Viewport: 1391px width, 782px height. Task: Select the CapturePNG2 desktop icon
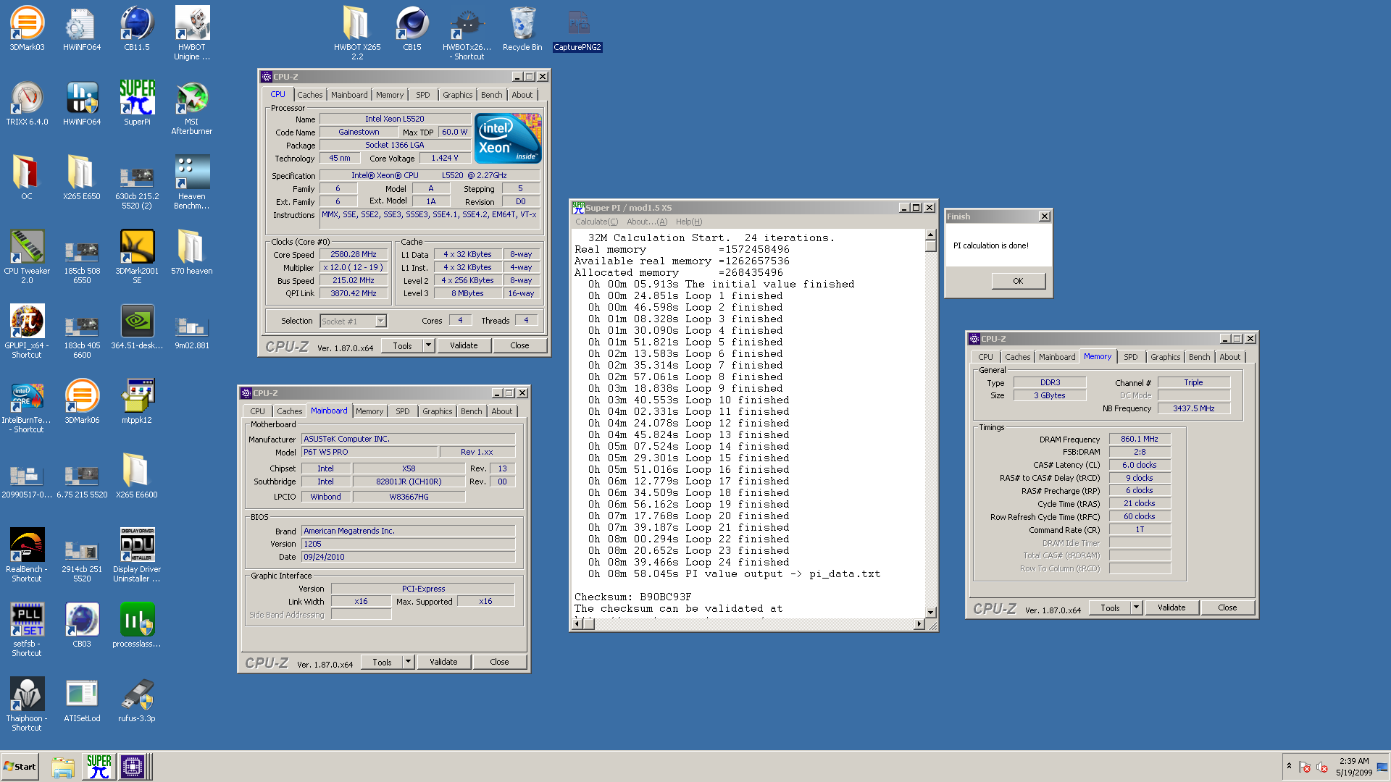pyautogui.click(x=577, y=29)
